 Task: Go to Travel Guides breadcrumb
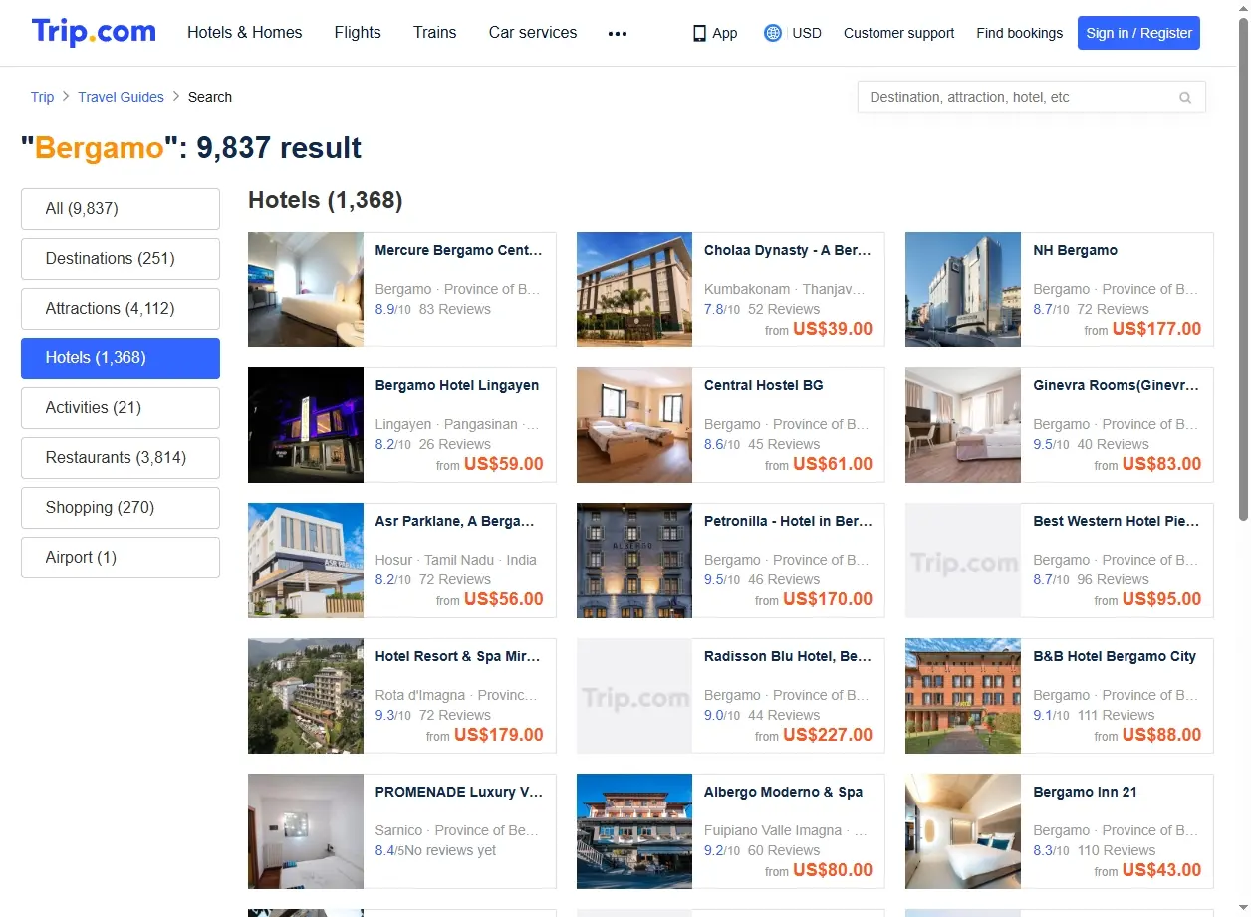(x=121, y=97)
